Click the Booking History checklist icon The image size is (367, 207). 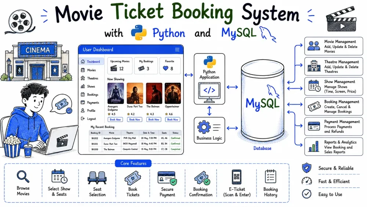pyautogui.click(x=270, y=176)
